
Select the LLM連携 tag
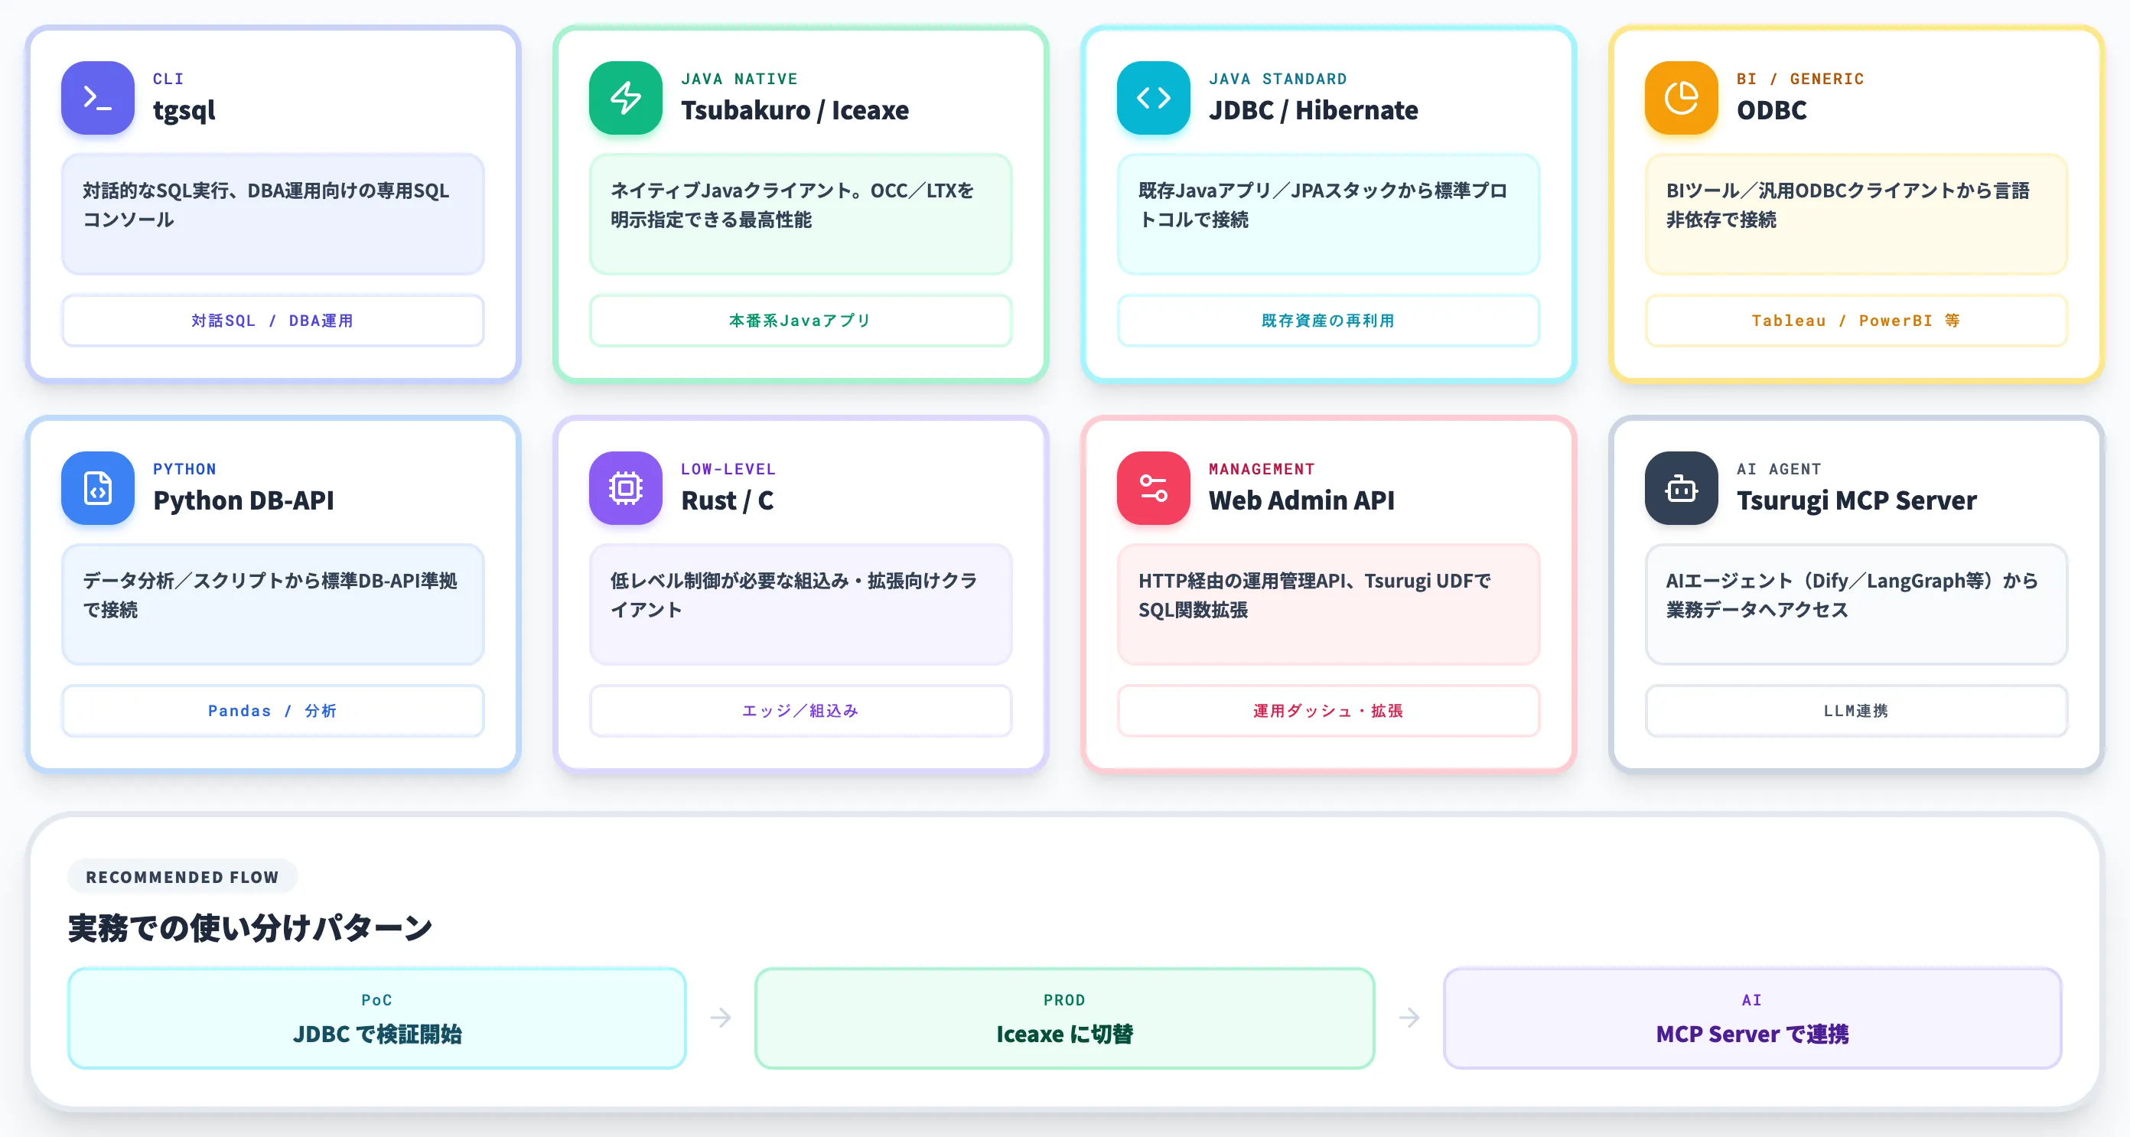tap(1855, 710)
